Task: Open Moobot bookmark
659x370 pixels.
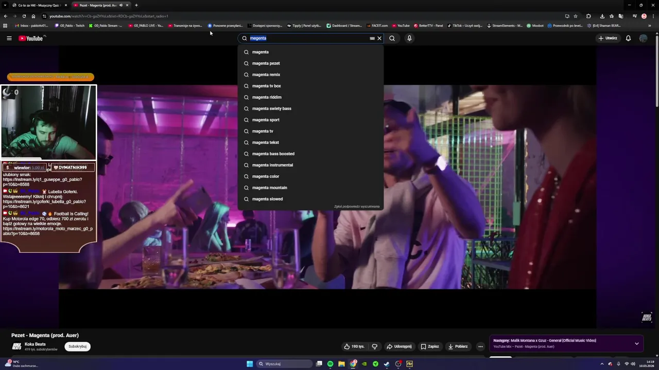Action: (x=535, y=25)
